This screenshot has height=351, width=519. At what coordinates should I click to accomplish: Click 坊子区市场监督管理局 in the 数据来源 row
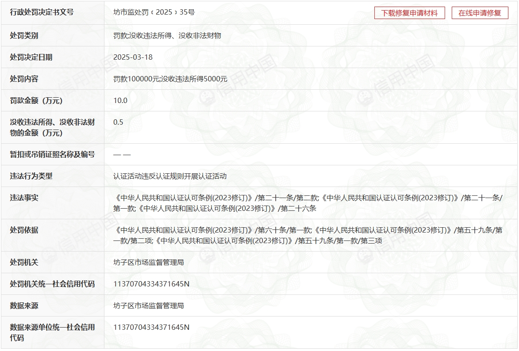(x=148, y=305)
